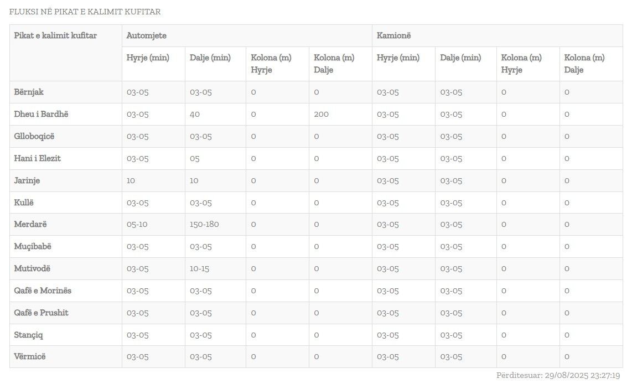
Task: Click the Vërmicë border crossing name
Action: pos(30,356)
